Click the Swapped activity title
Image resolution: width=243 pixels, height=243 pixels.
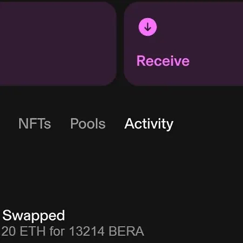33,215
